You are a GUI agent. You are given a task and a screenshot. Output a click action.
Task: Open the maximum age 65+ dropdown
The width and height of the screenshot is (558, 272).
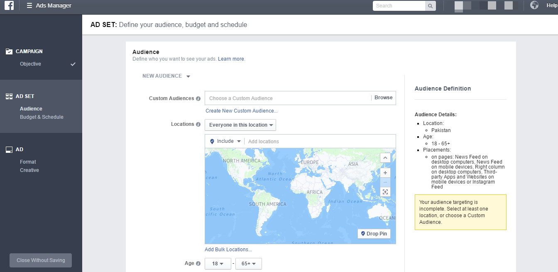[x=249, y=264]
